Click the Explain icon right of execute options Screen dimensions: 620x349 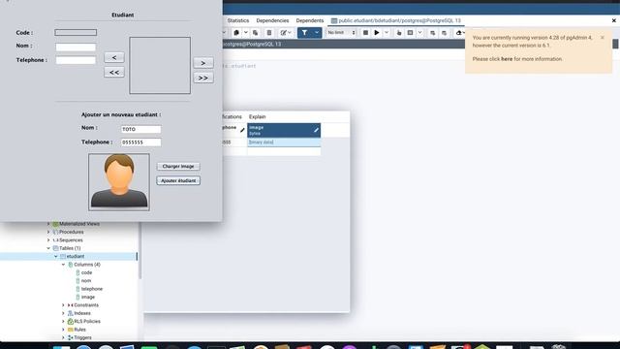point(398,33)
